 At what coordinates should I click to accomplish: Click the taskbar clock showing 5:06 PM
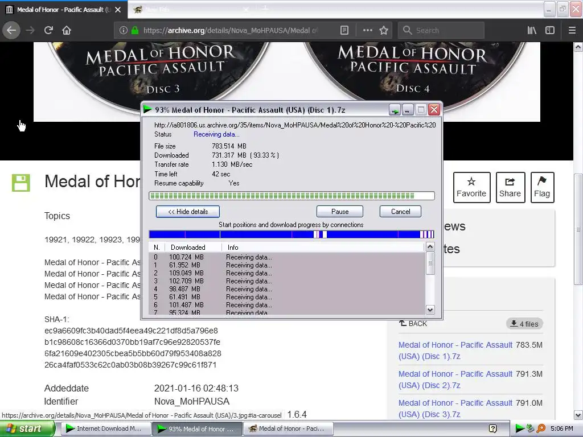click(562, 428)
